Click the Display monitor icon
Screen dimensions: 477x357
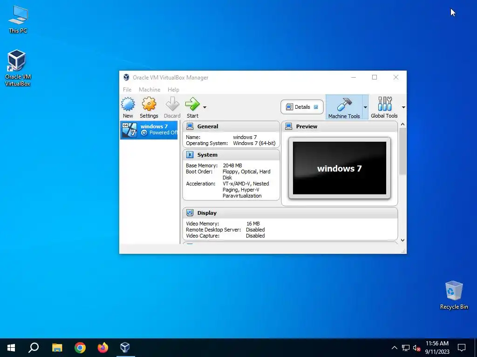[190, 213]
